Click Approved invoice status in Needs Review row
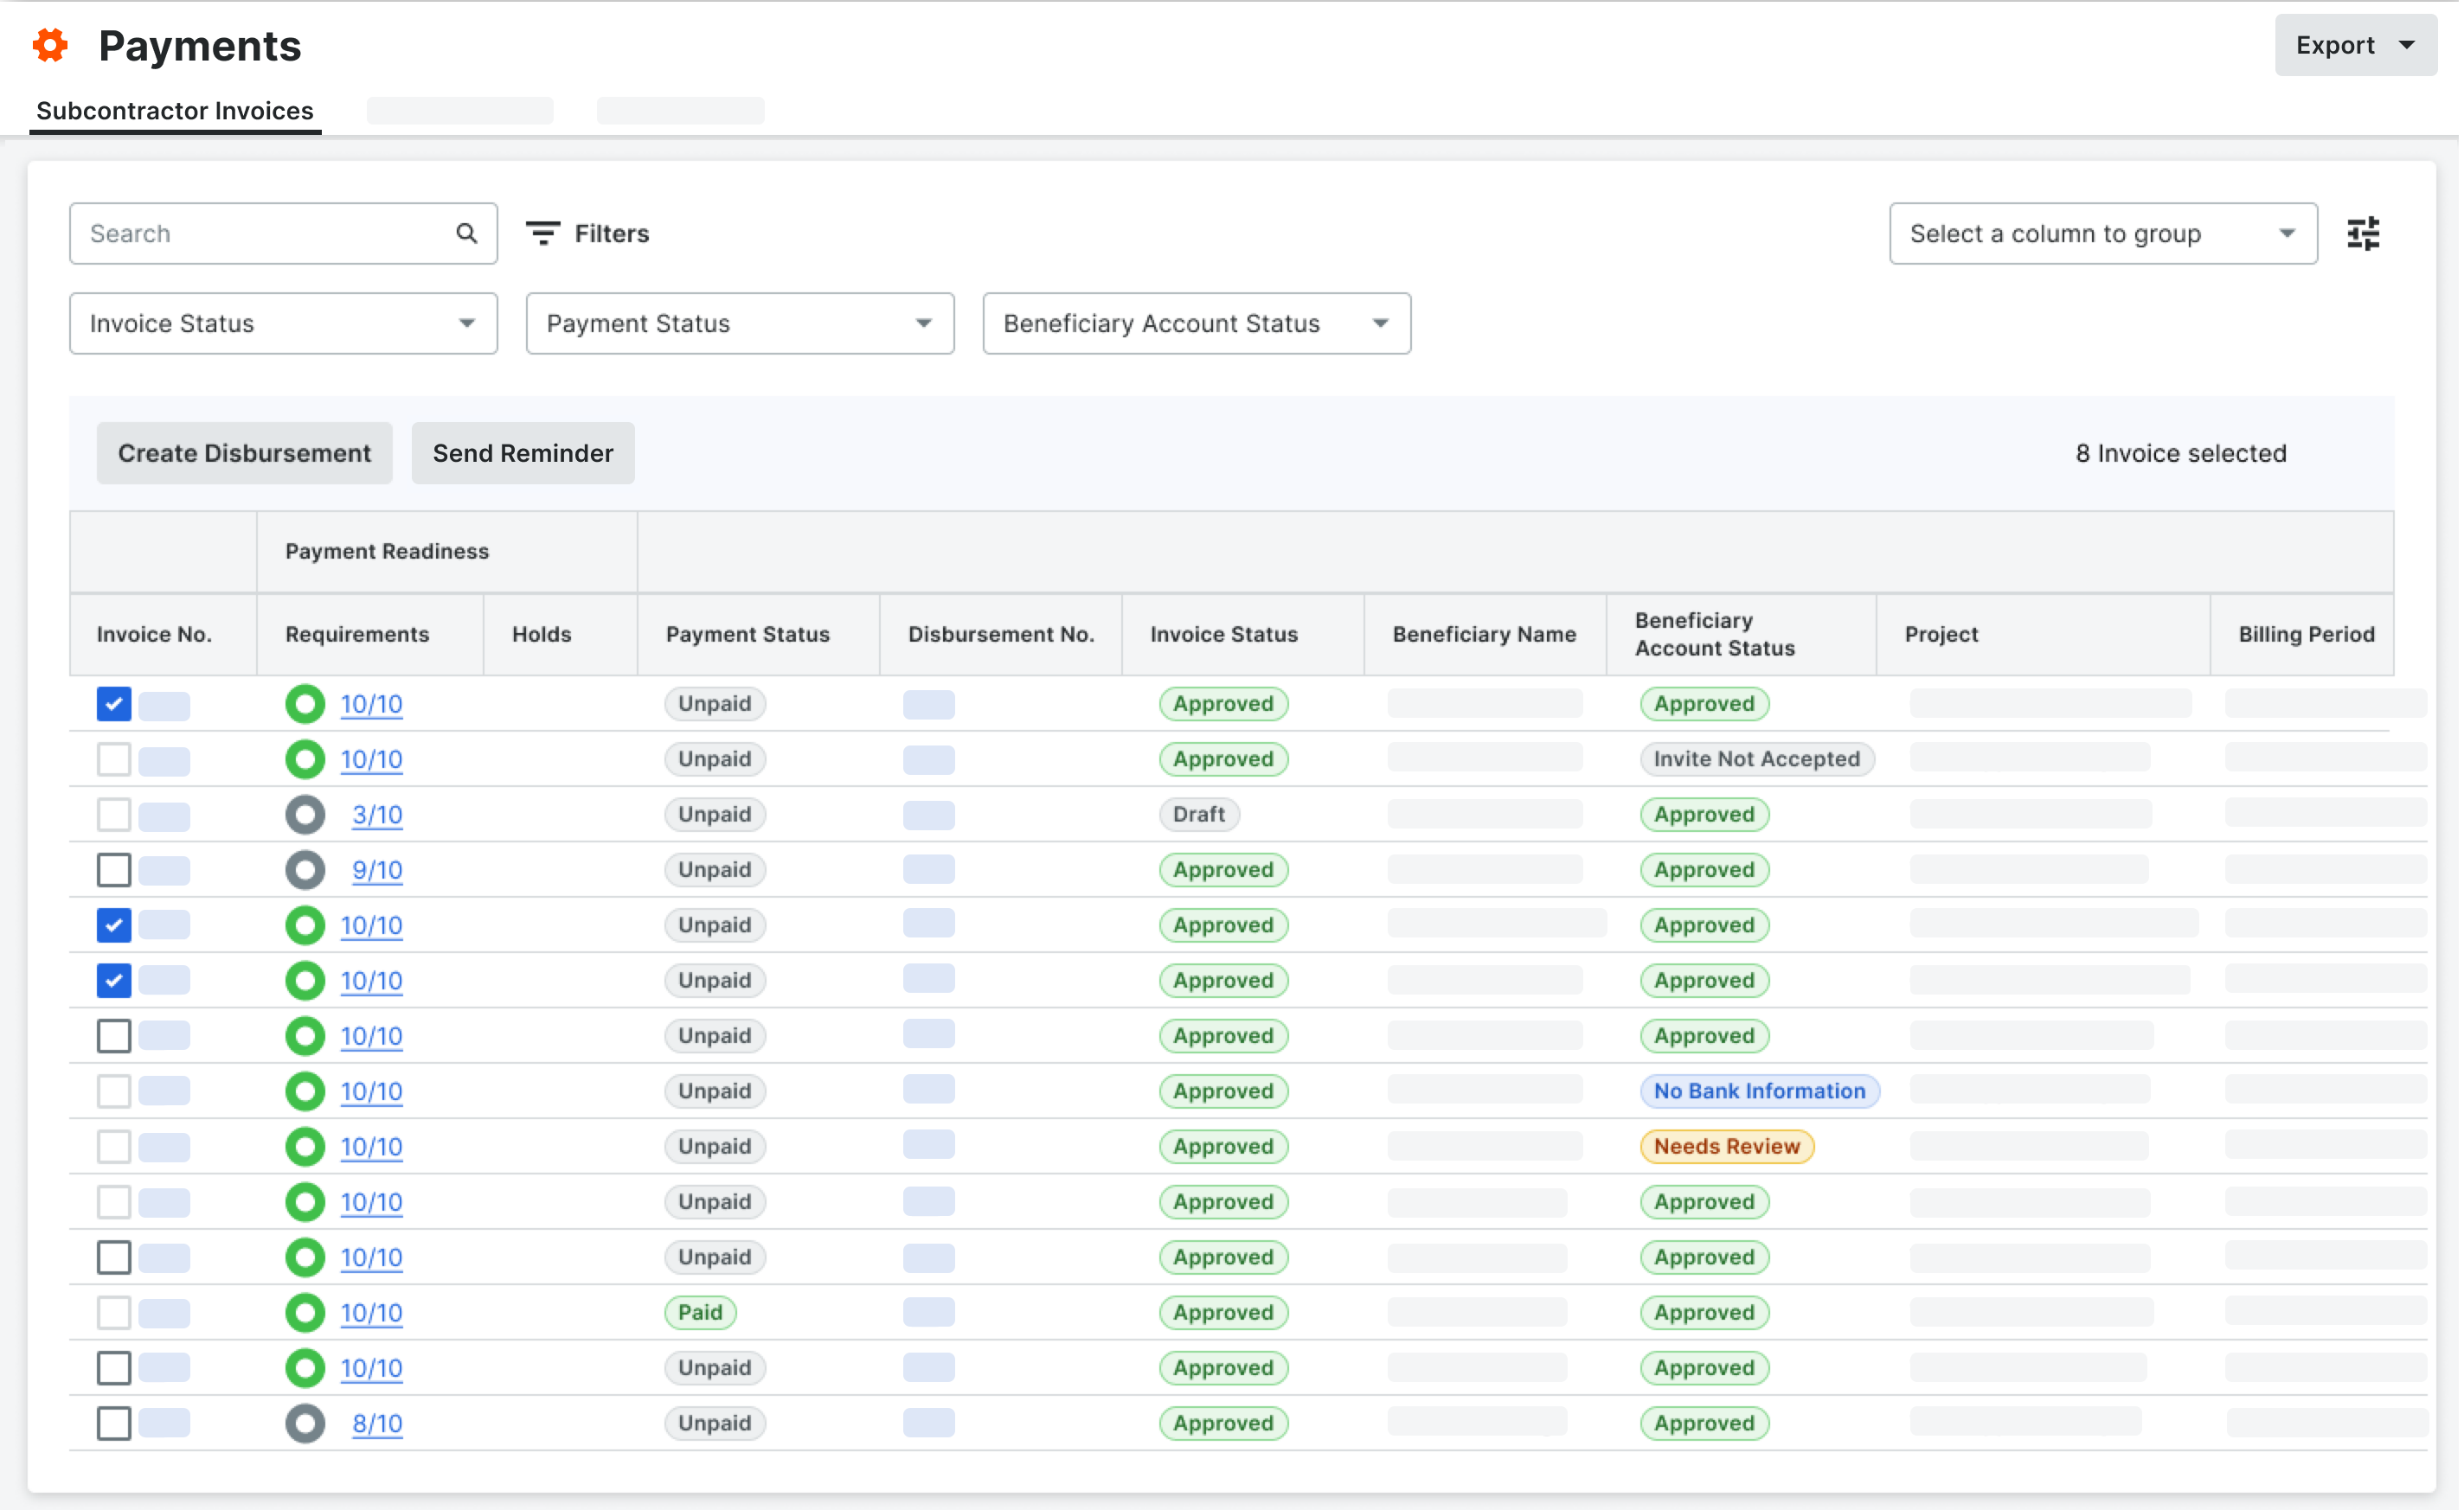The width and height of the screenshot is (2464, 1510). [1225, 1148]
